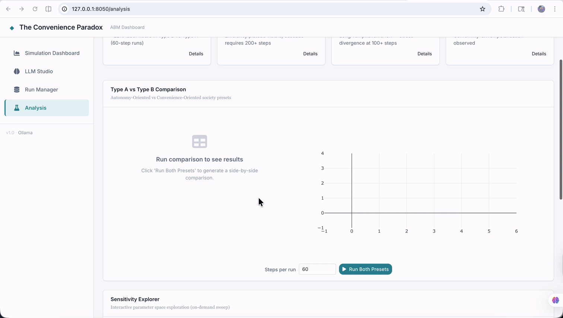
Task: Click the Type A vs Type B Comparison heading
Action: click(148, 89)
